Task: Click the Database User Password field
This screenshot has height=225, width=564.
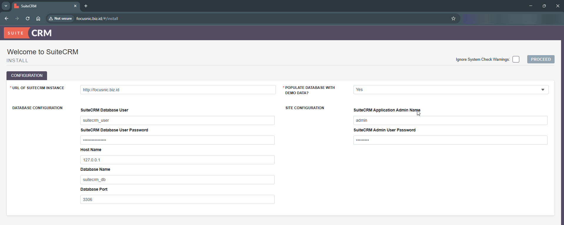Action: [177, 140]
